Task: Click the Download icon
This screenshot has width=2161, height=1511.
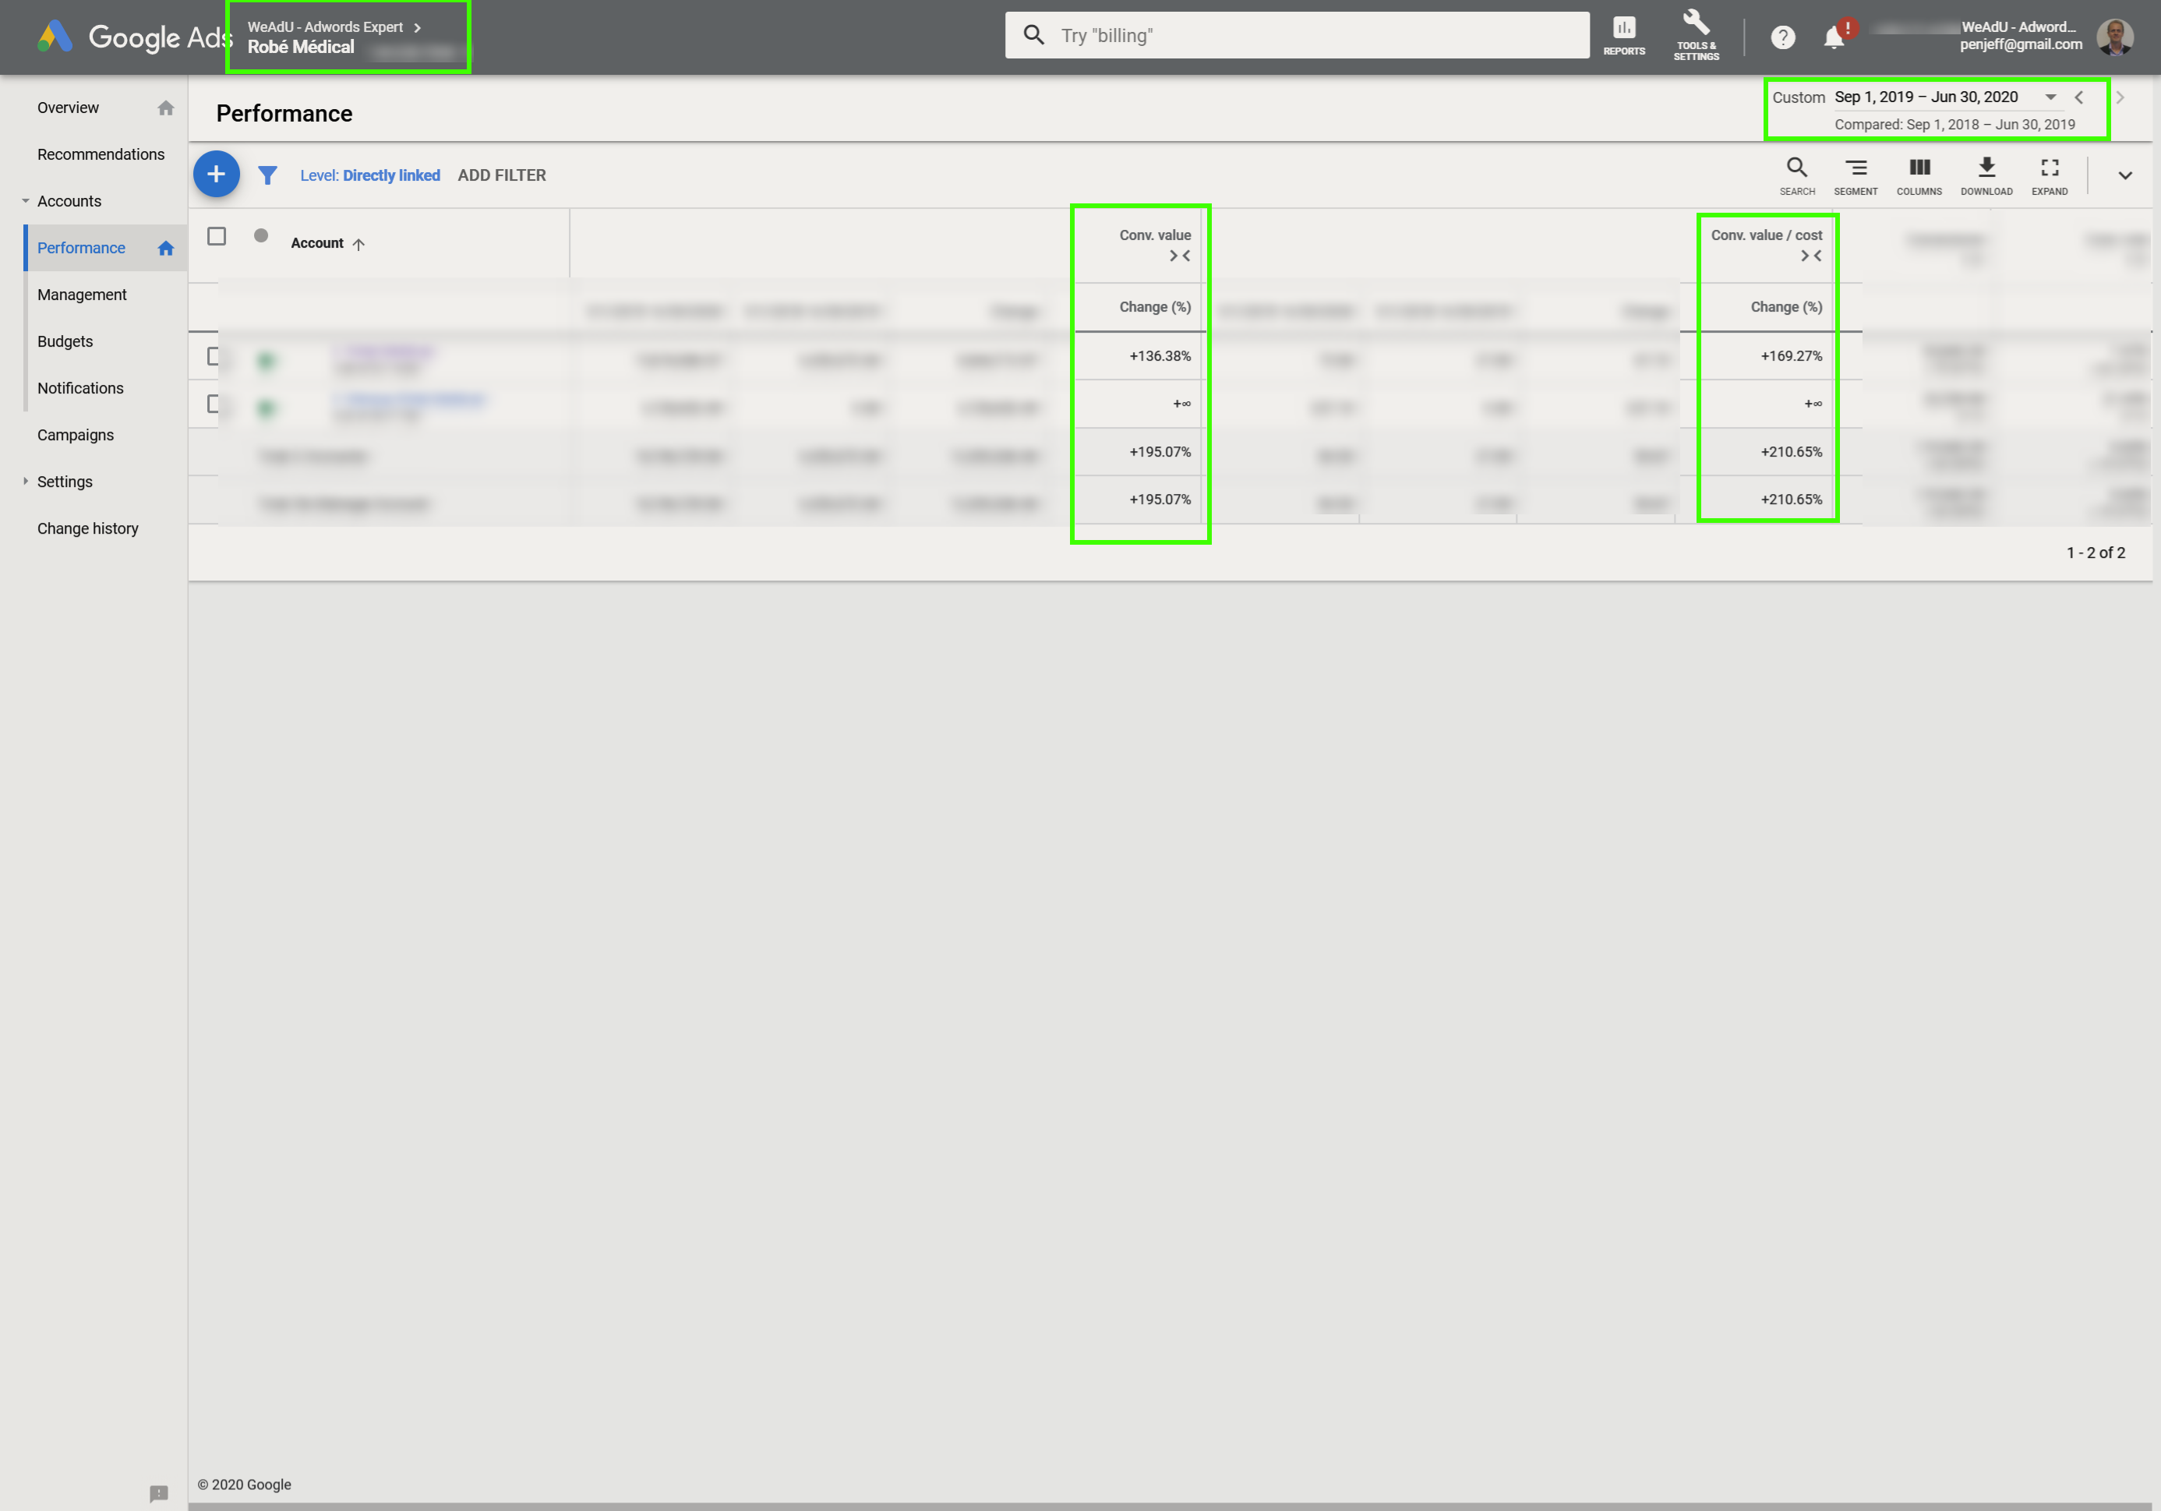Action: [x=1986, y=176]
